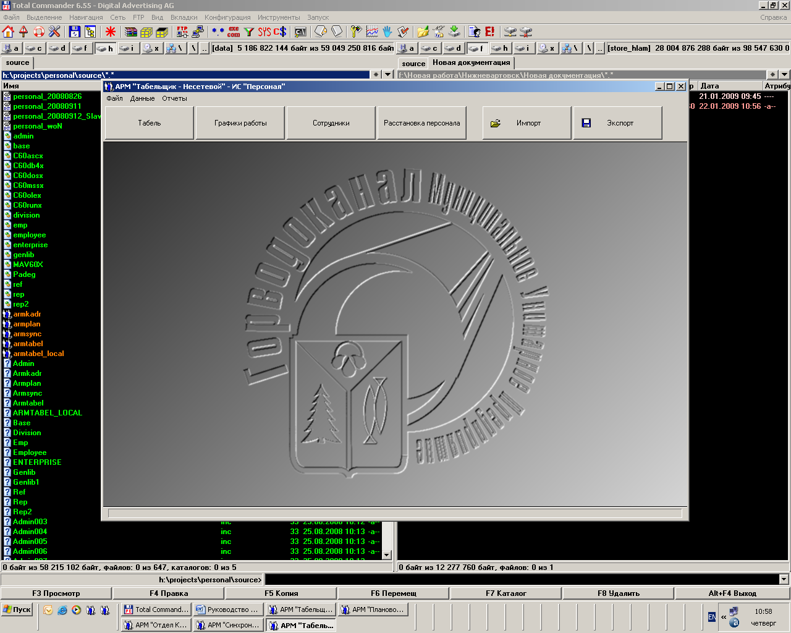Open Отчеты menu in АРМ Табельщик window
Image resolution: width=791 pixels, height=633 pixels.
click(x=174, y=98)
